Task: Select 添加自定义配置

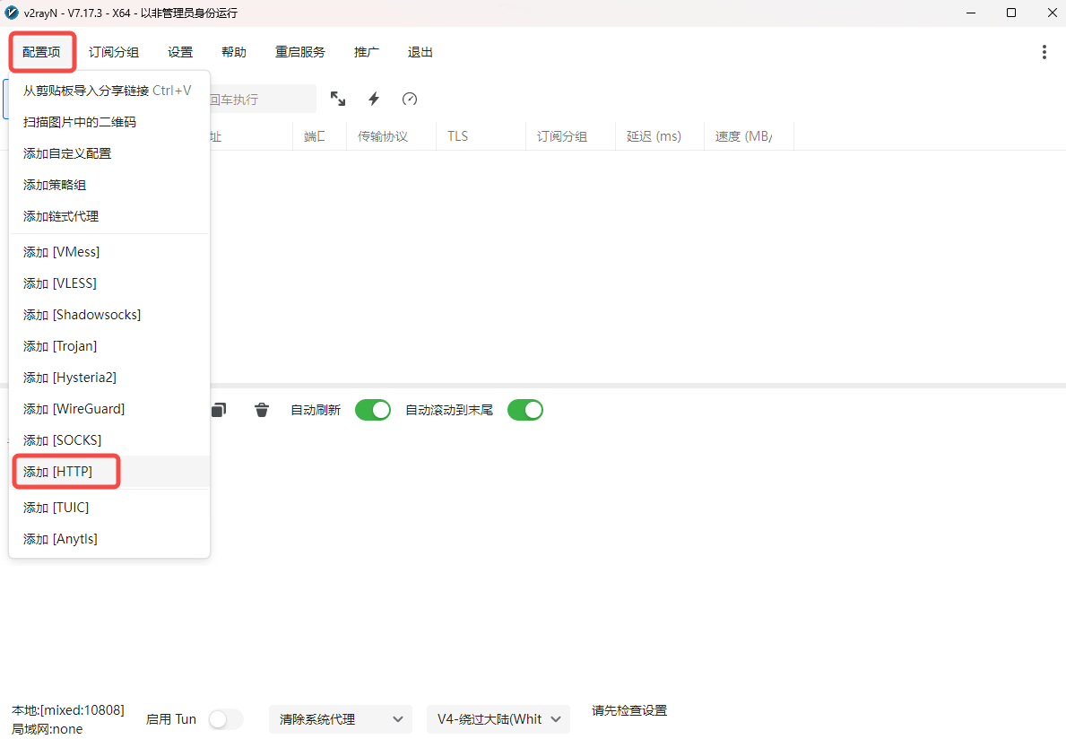Action: [x=108, y=153]
